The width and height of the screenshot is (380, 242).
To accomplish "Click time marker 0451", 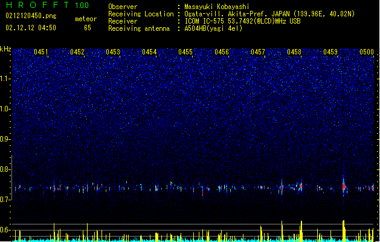I will tap(40, 52).
